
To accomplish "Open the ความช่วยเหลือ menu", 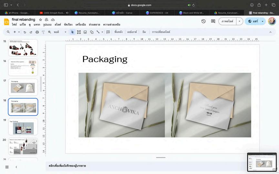I will coord(112,24).
